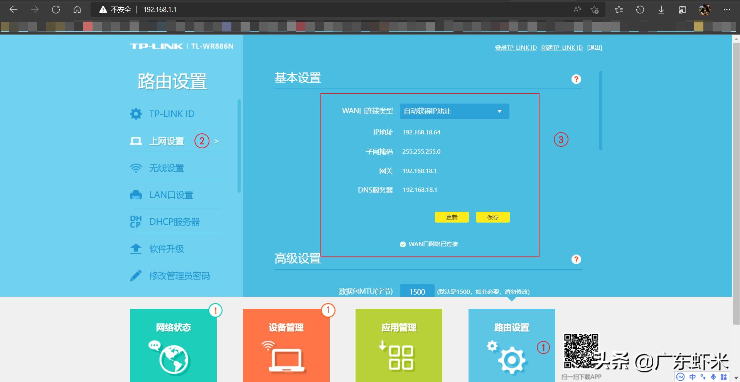The height and width of the screenshot is (382, 740).
Task: Switch to the 应用管理 tab
Action: click(x=399, y=345)
